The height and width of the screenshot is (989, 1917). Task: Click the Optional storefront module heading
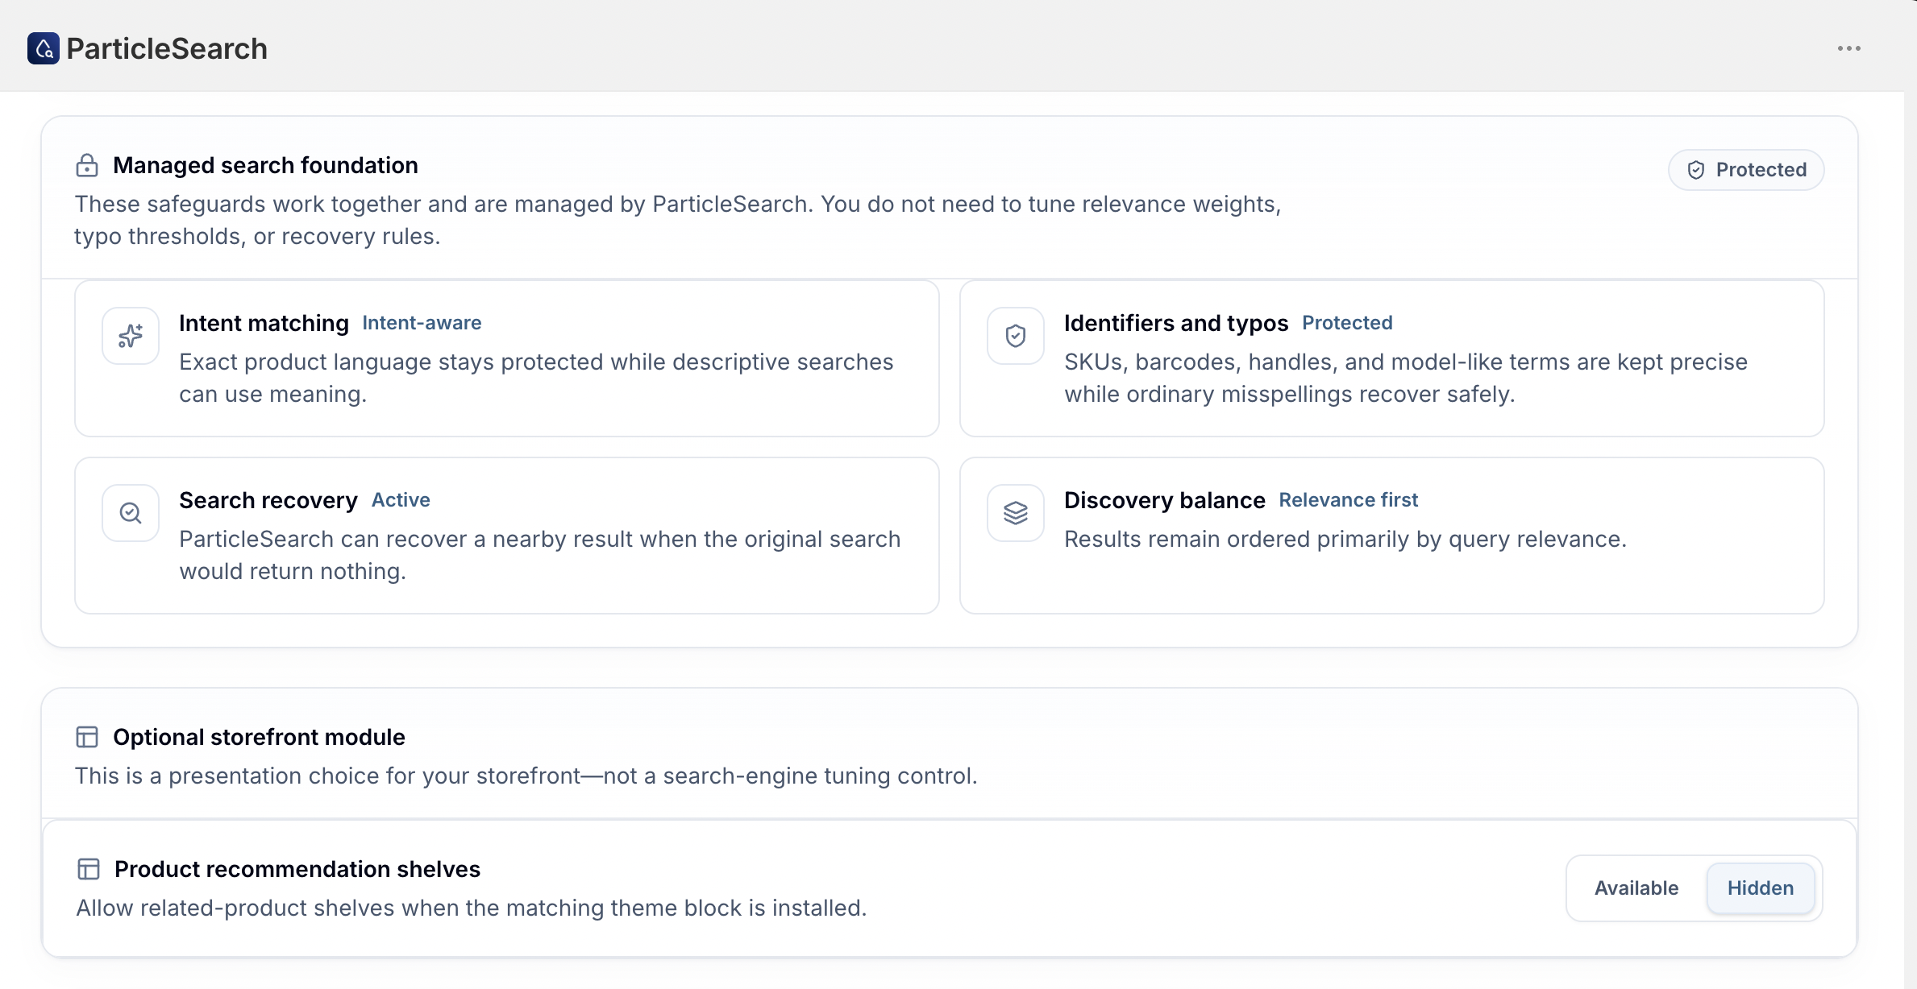pos(259,737)
